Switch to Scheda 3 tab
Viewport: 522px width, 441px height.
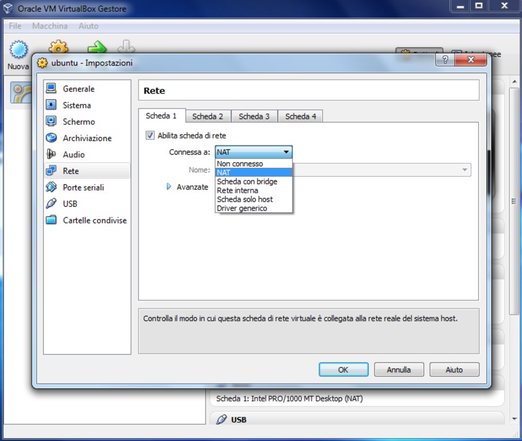coord(254,116)
